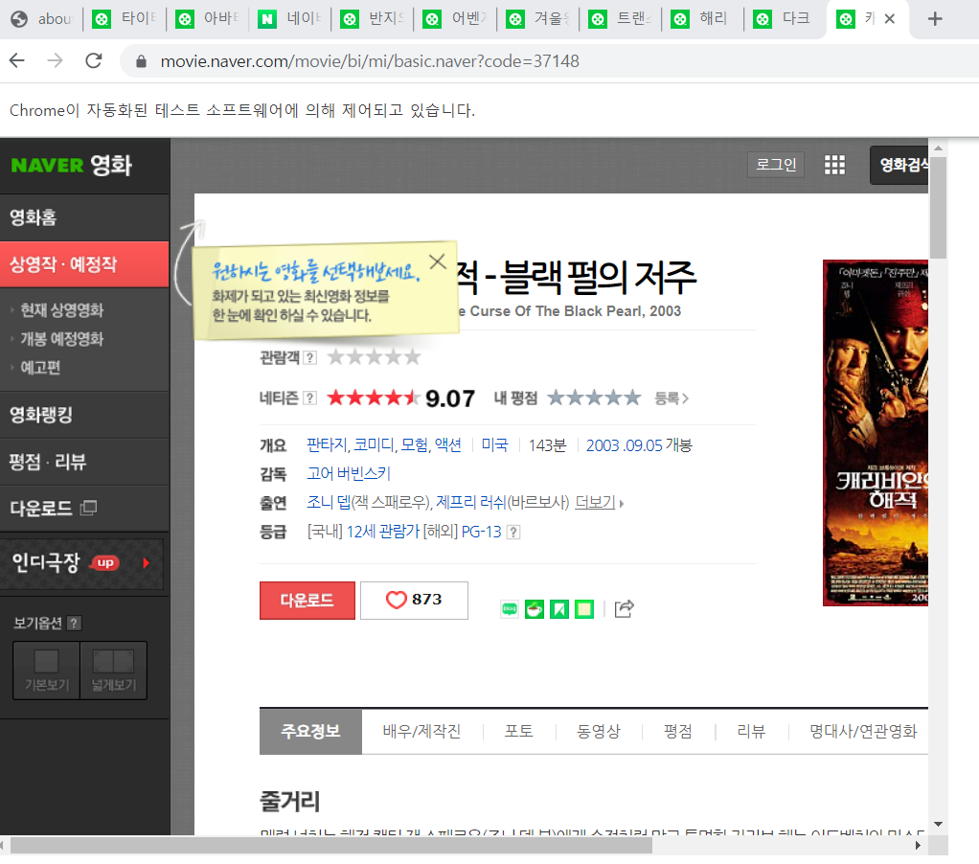Screen dimensions: 979x864
Task: Click the horizontal scrollbar thumb
Action: point(330,845)
